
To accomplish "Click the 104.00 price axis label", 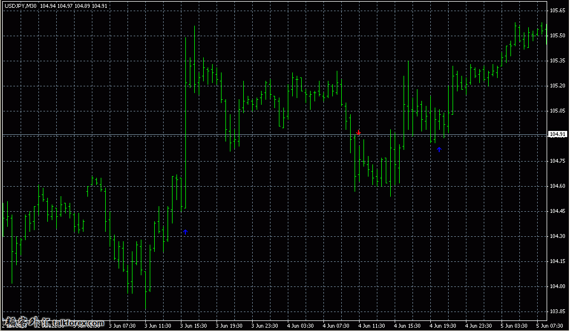I will [557, 286].
